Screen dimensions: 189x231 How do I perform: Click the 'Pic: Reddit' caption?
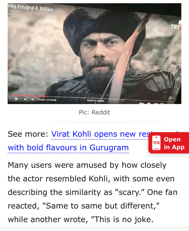(95, 112)
